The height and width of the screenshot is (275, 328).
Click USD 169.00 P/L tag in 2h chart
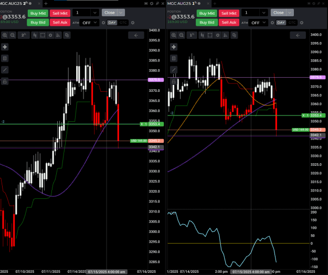pyautogui.click(x=139, y=141)
